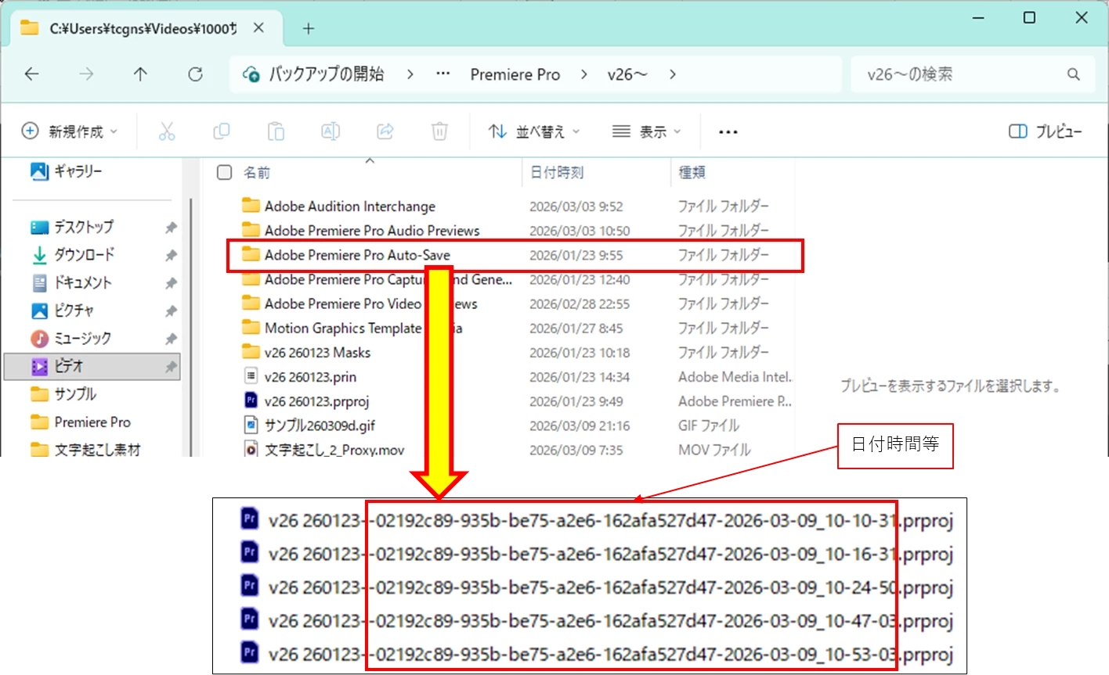Open the サンプル sidebar folder
The height and width of the screenshot is (675, 1109).
pos(63,394)
